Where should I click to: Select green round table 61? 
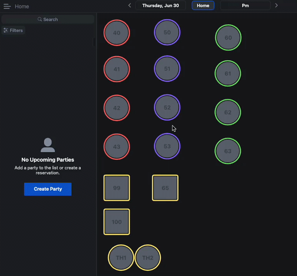coord(228,73)
